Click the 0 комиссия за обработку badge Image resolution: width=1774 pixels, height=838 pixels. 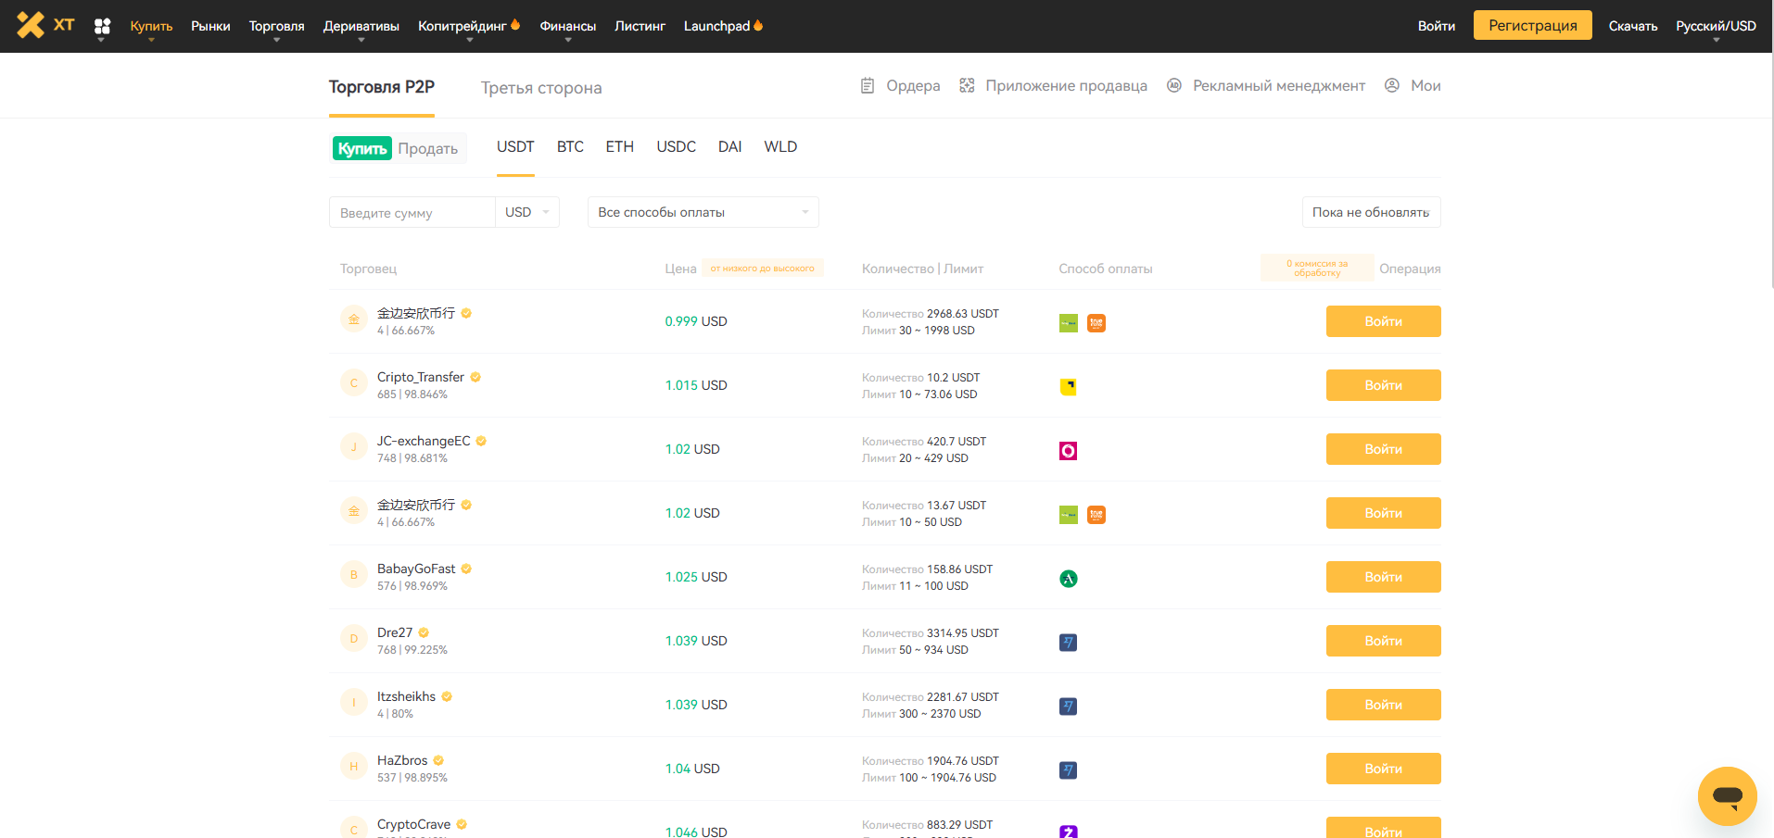(x=1317, y=269)
